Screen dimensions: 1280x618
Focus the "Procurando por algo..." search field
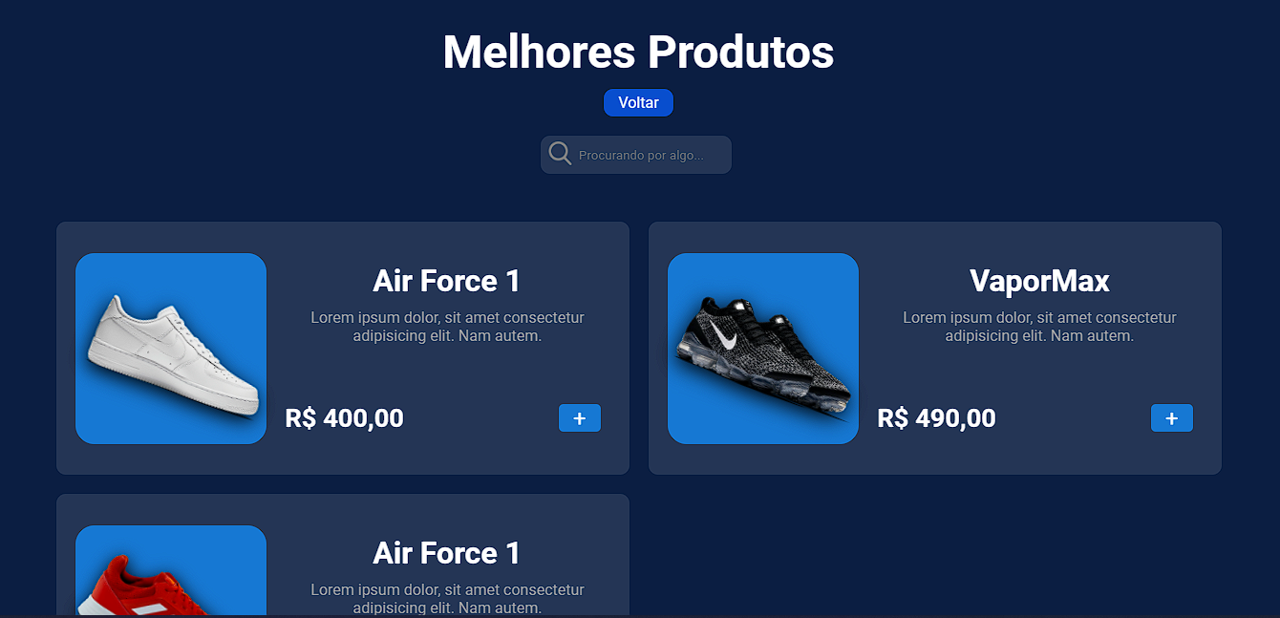(x=636, y=155)
